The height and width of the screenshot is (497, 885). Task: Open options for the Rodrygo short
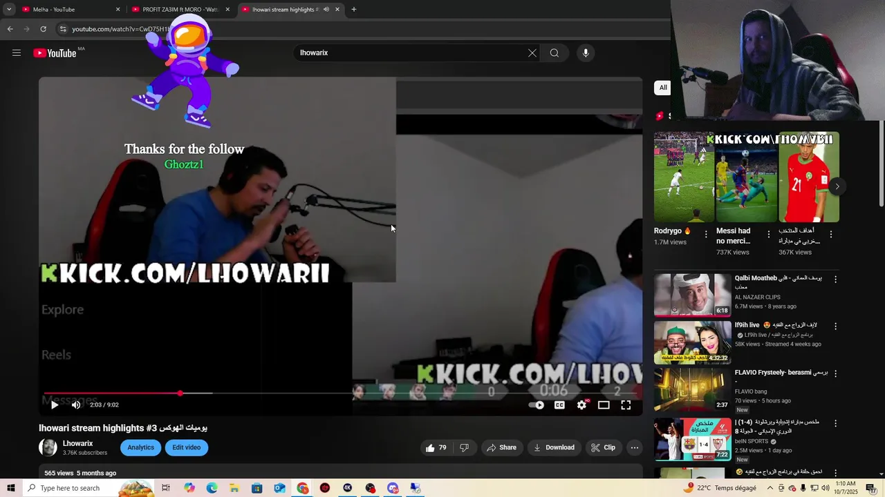coord(706,235)
